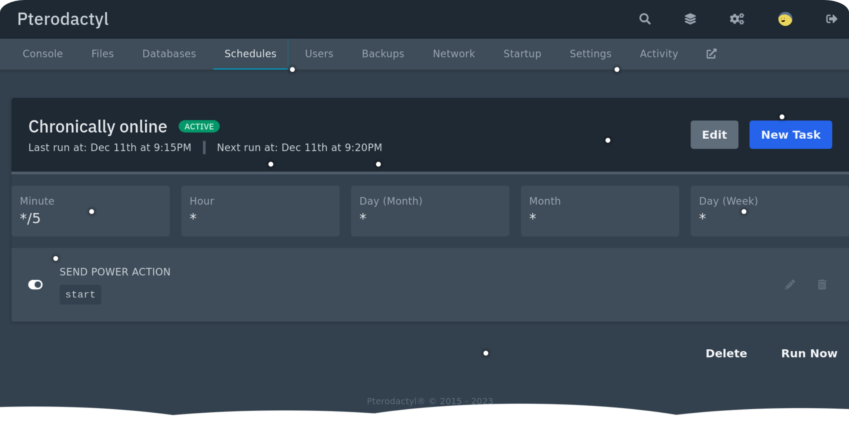Click the Edit schedule button
849x422 pixels.
click(x=714, y=135)
